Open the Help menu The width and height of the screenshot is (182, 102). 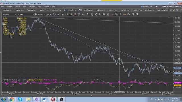(x=53, y=7)
